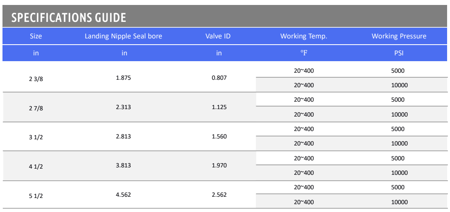Click the °F unit cell
Viewport: 450px width, 212px height.
[x=304, y=53]
